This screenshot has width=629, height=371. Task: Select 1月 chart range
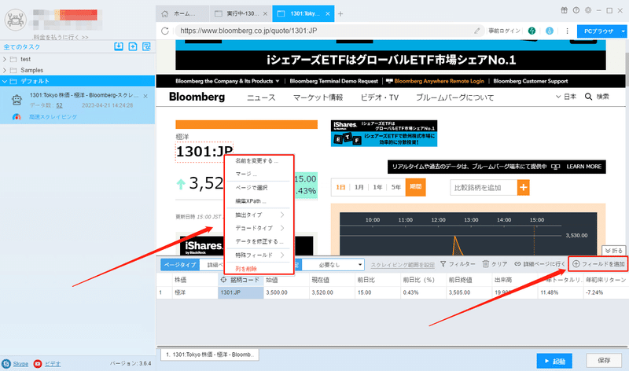[359, 187]
